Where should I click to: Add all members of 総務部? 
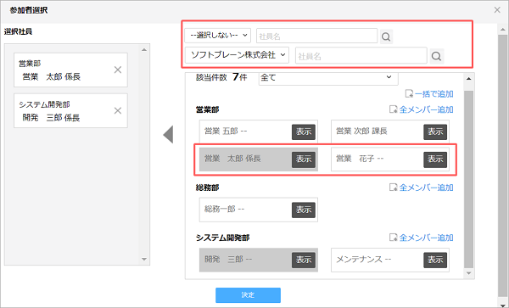422,188
